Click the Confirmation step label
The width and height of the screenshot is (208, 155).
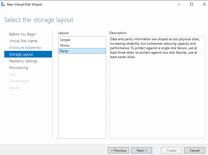19,81
